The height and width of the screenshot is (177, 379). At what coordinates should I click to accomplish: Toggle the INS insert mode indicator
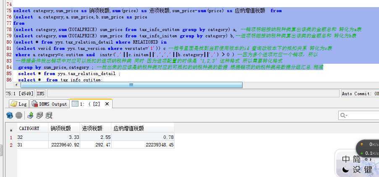click(41, 94)
